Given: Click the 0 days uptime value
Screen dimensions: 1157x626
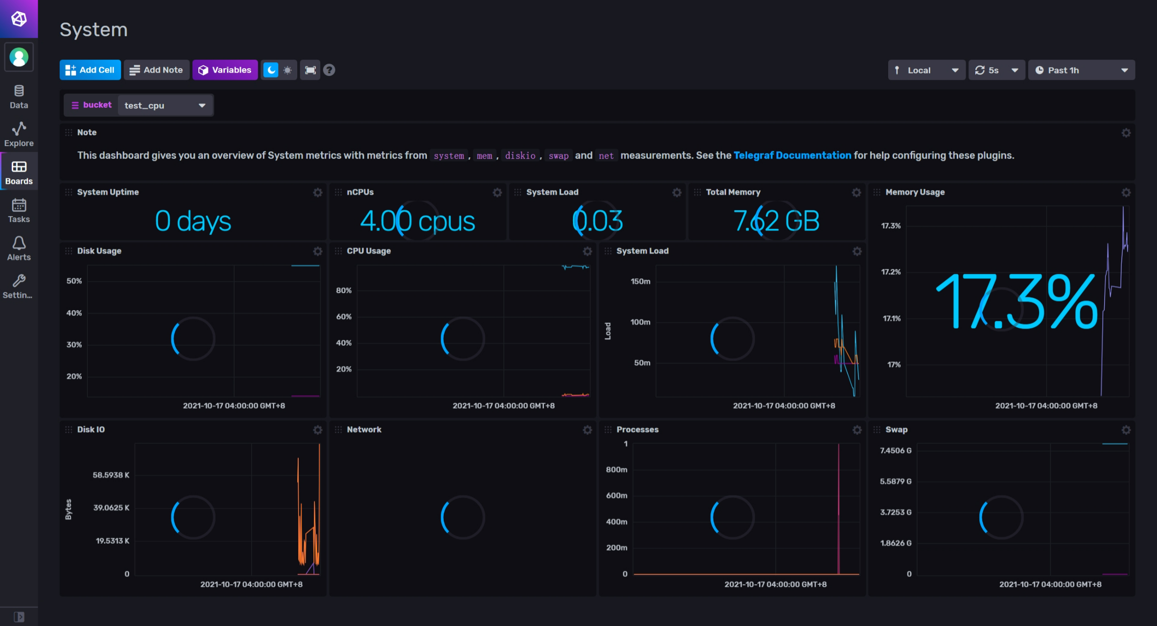Looking at the screenshot, I should tap(193, 221).
